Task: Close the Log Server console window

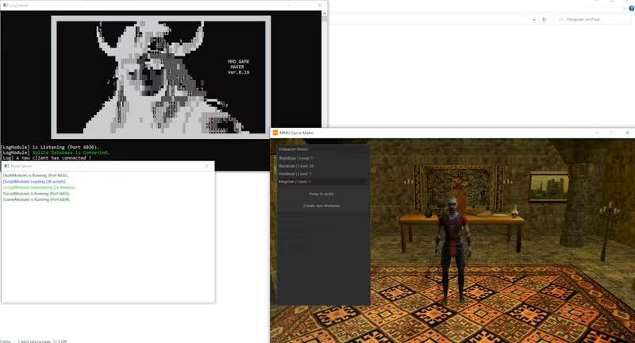Action: (320, 5)
